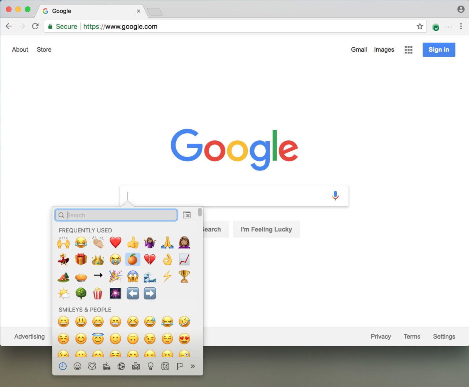Insert the smiley with halo

(x=98, y=338)
